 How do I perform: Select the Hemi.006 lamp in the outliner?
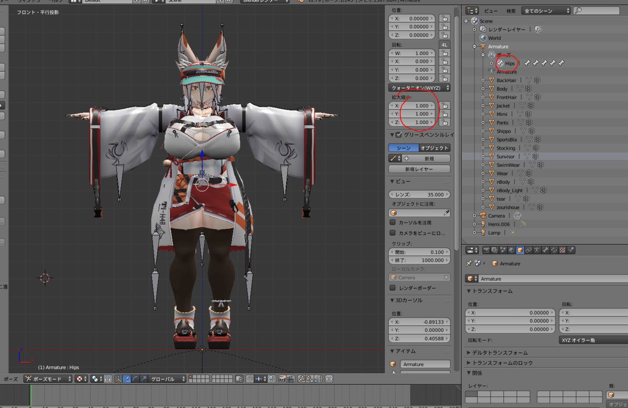499,224
